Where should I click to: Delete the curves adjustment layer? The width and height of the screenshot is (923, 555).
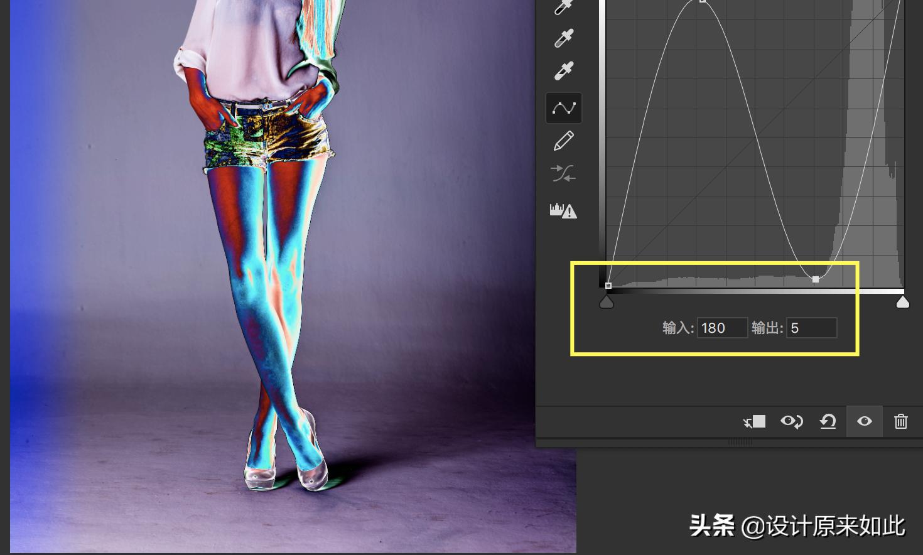coord(901,421)
